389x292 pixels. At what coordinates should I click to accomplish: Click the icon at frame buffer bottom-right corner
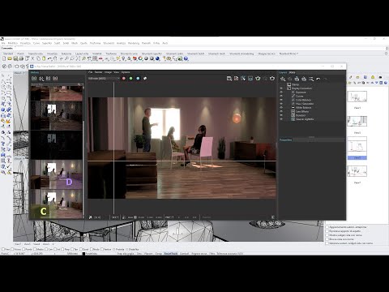(x=273, y=217)
